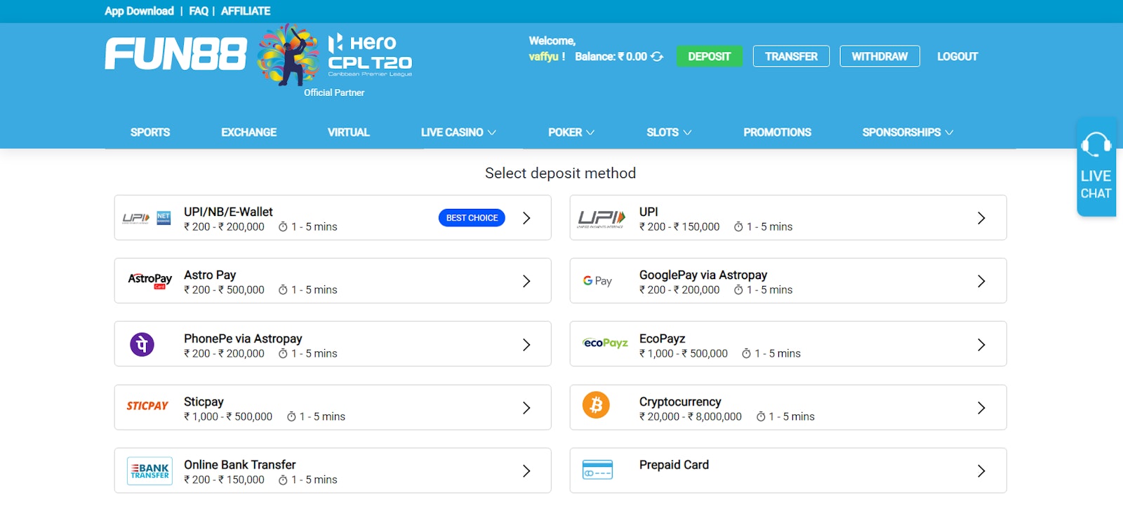Image resolution: width=1123 pixels, height=518 pixels.
Task: Click the FUN88 home logo
Action: click(x=175, y=54)
